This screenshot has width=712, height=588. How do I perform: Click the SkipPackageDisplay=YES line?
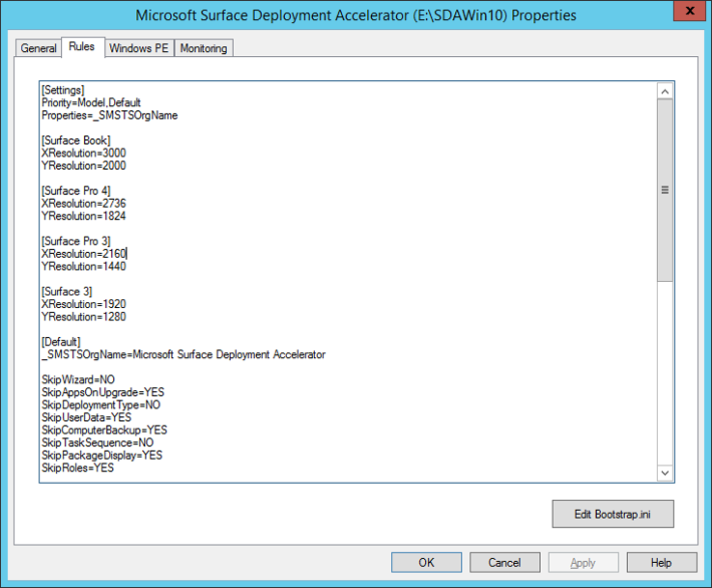click(101, 455)
